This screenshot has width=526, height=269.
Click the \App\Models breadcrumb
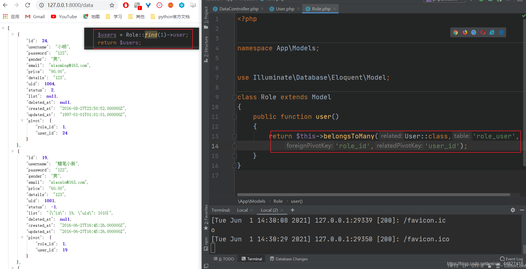point(252,201)
